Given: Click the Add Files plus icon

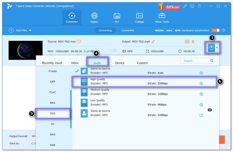Looking at the screenshot, I should [x=11, y=30].
